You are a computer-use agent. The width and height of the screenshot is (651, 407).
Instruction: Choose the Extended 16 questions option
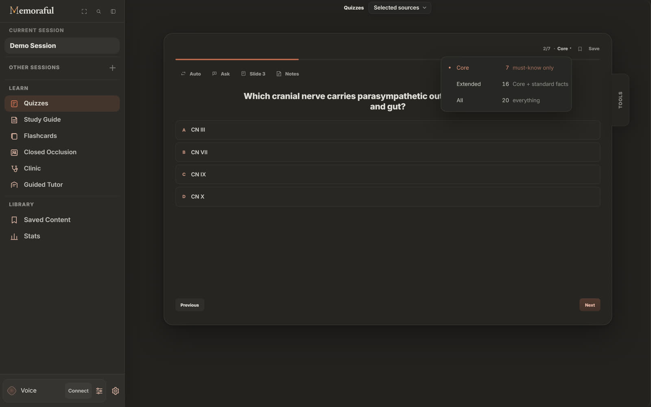point(506,84)
